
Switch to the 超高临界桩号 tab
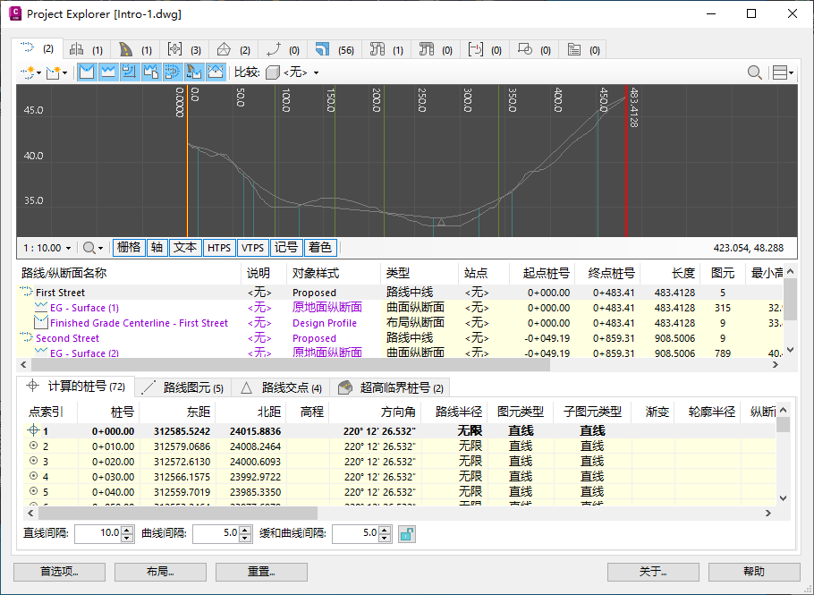click(x=392, y=387)
